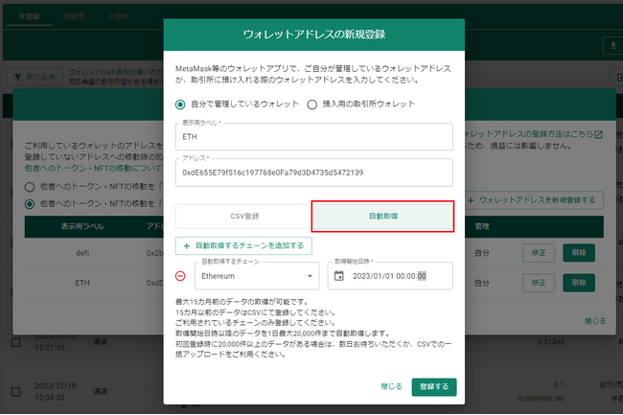Select 預入用の取引所ウォレット radio option
The height and width of the screenshot is (415, 623).
coord(312,104)
